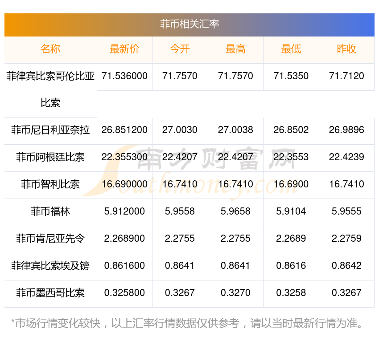Select closing value 26.9896
Image resolution: width=379 pixels, height=337 pixels.
pyautogui.click(x=346, y=130)
